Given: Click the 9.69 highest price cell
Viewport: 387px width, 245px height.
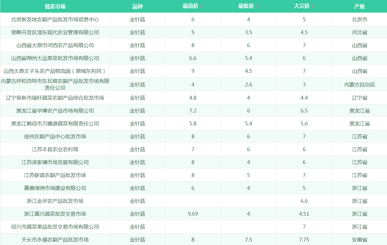Looking at the screenshot, I should point(193,214).
